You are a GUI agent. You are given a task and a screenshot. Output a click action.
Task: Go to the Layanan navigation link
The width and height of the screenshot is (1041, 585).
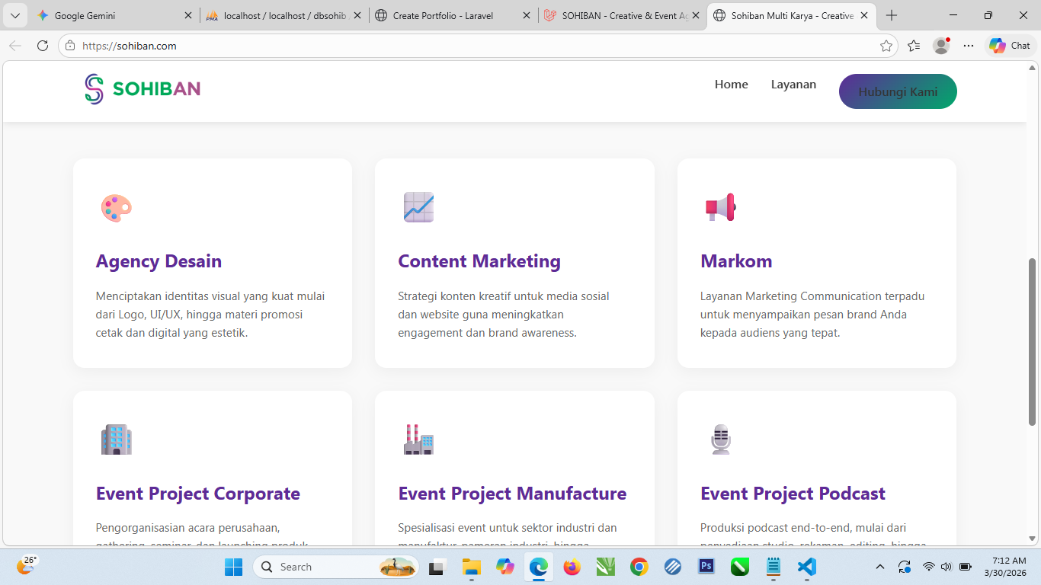pos(793,85)
